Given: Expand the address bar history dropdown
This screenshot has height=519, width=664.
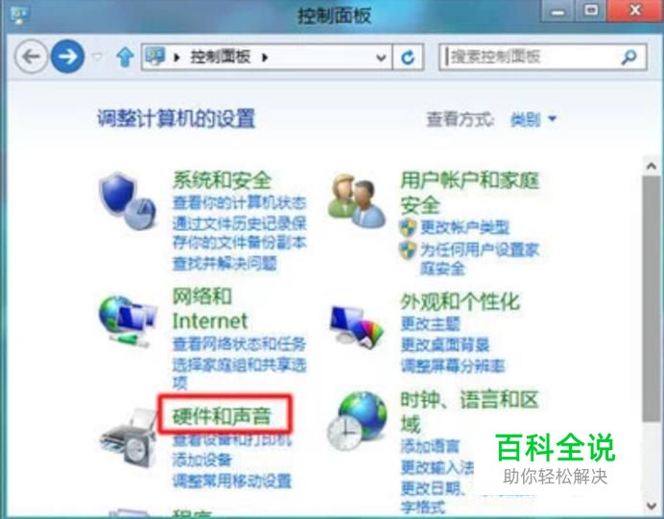Looking at the screenshot, I should (x=381, y=58).
